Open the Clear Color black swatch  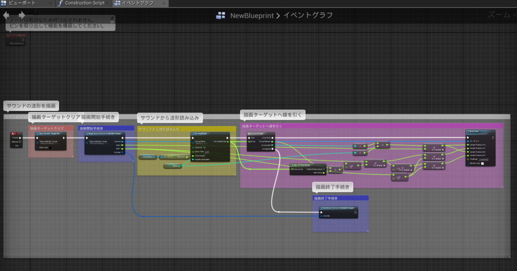tap(50, 147)
